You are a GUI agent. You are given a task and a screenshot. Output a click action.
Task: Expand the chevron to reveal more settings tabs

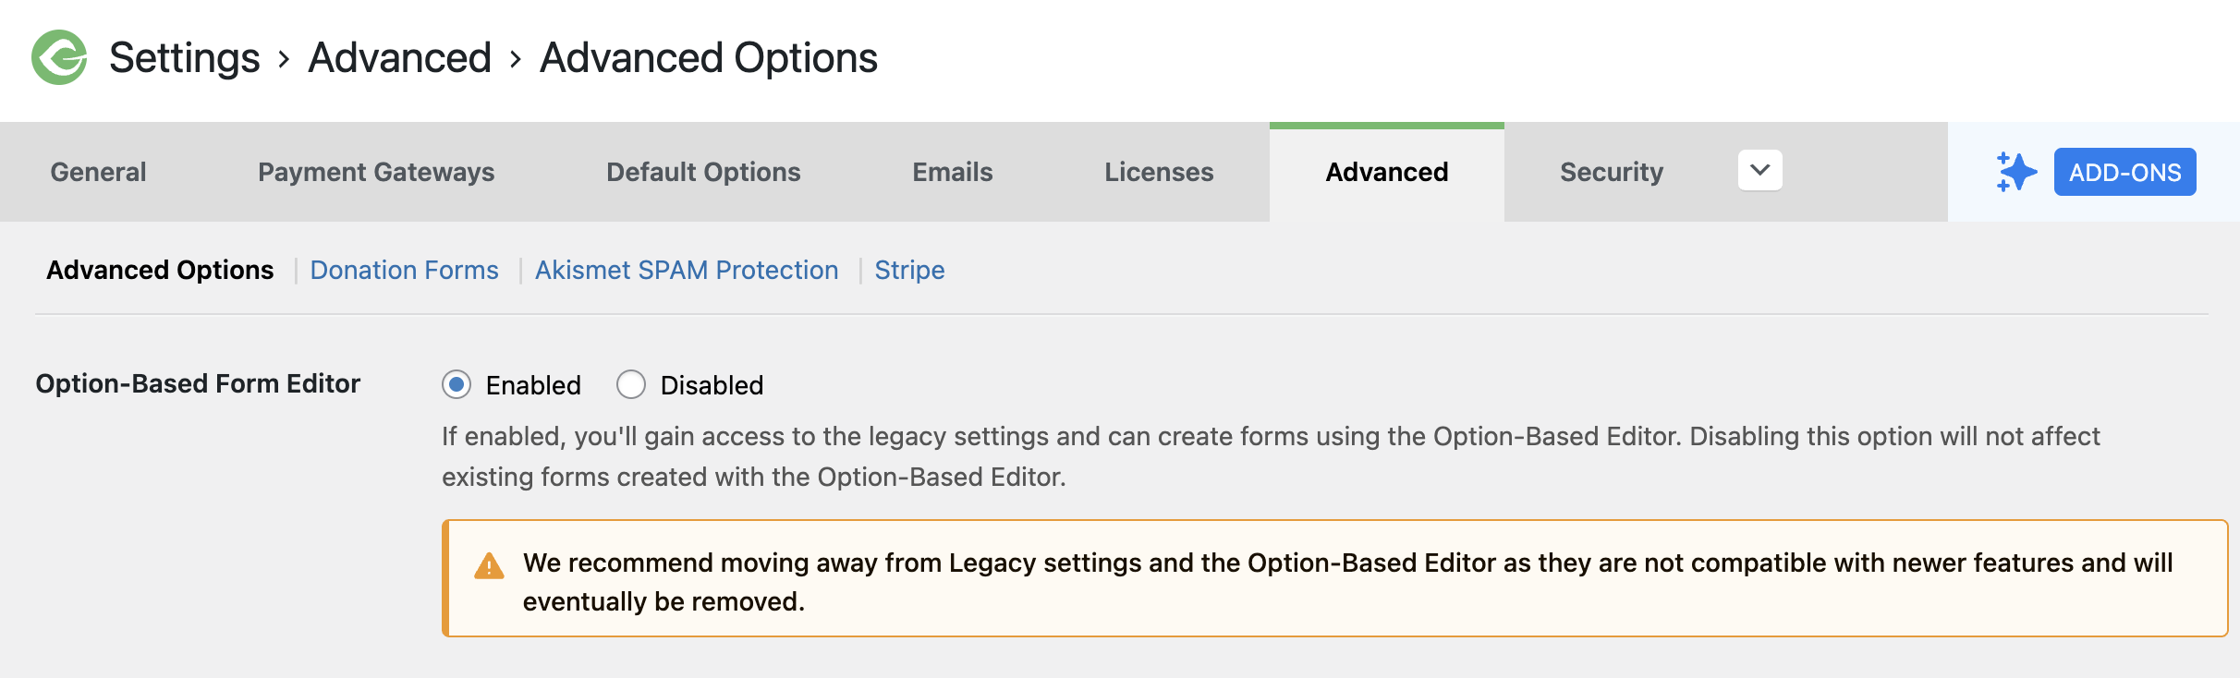[1759, 171]
